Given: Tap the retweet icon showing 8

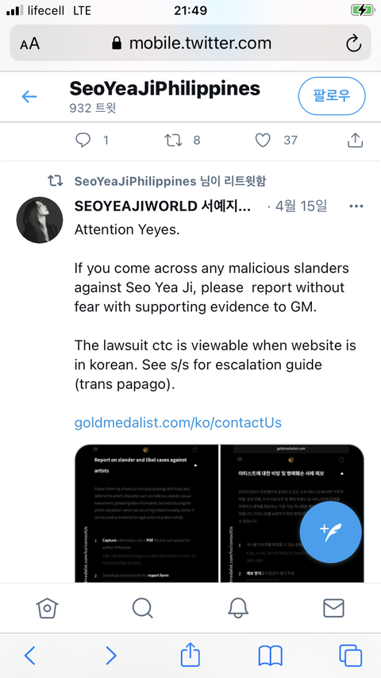Looking at the screenshot, I should pos(173,140).
